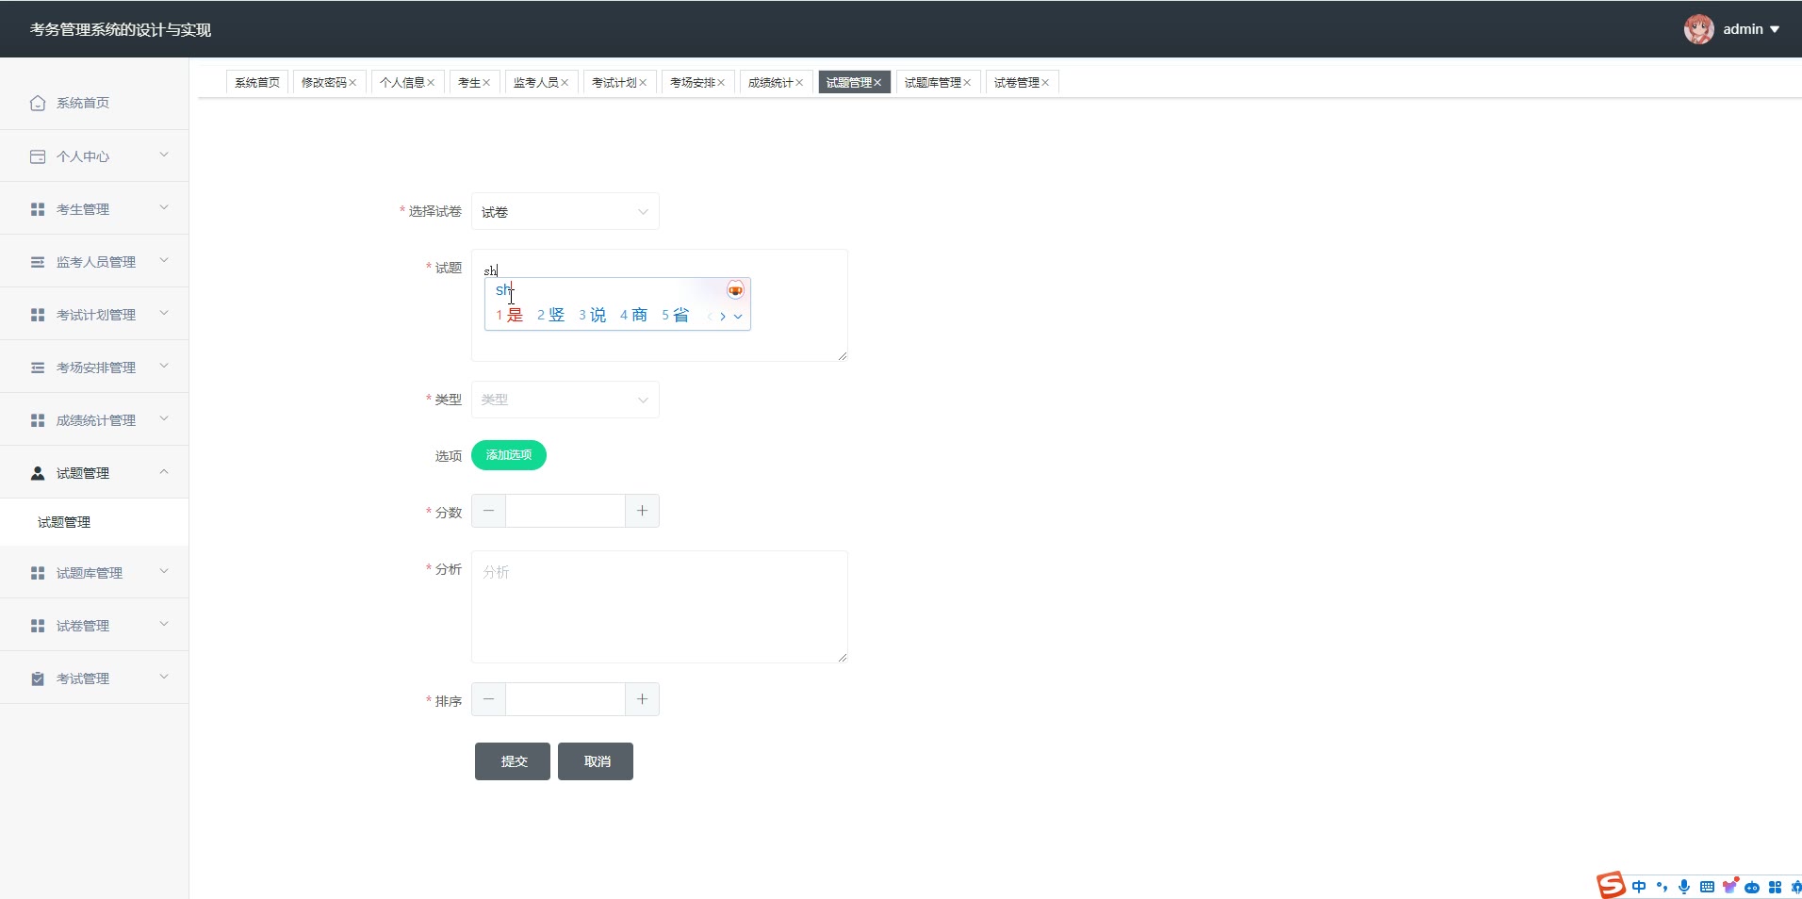The height and width of the screenshot is (899, 1802).
Task: Expand the 试题库管理 menu chevron
Action: (164, 571)
